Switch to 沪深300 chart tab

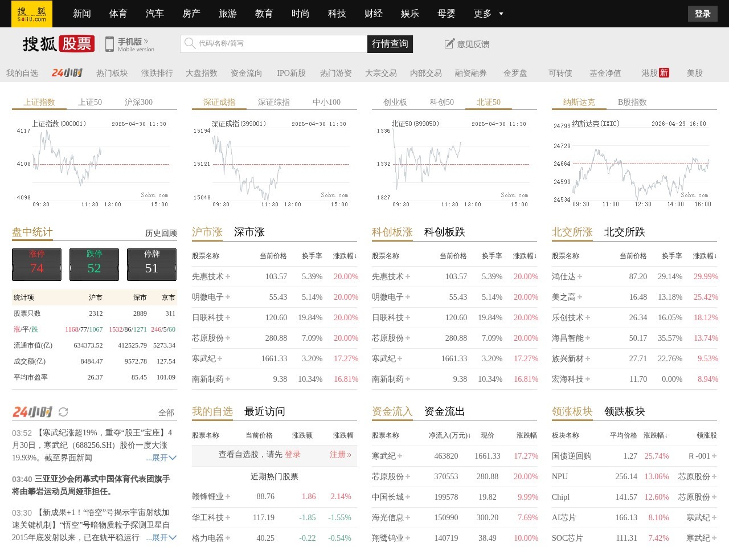pyautogui.click(x=138, y=102)
